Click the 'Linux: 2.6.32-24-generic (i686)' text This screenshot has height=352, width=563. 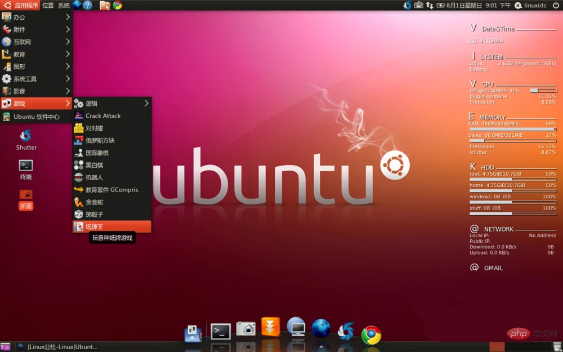[513, 64]
